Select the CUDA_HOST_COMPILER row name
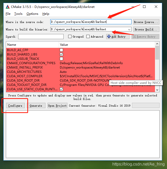Image resolution: width=167 pixels, height=169 pixels. click(x=25, y=76)
